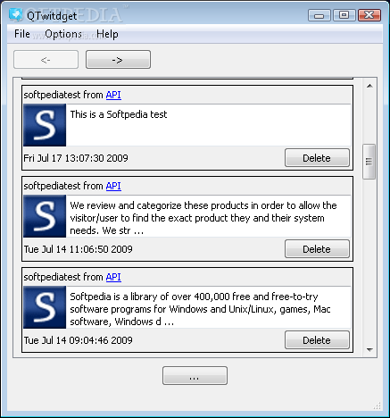Click avatar beside 'We review and categorize' tweet

pos(45,216)
